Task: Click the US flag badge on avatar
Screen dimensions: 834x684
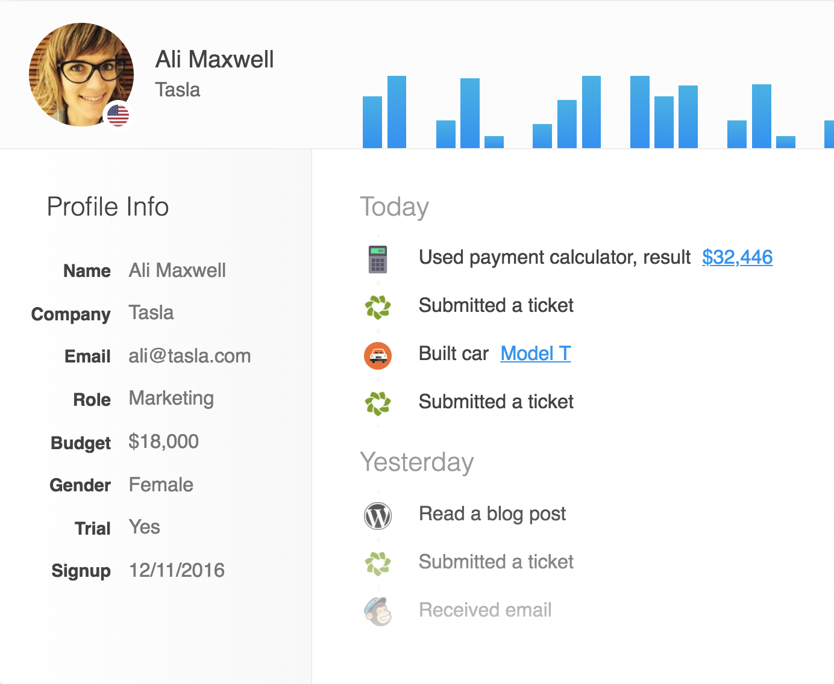Action: pos(118,114)
